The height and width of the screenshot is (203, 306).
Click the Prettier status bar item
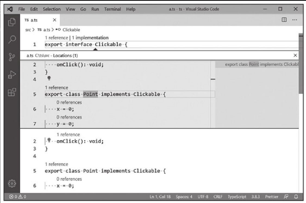[271, 196]
